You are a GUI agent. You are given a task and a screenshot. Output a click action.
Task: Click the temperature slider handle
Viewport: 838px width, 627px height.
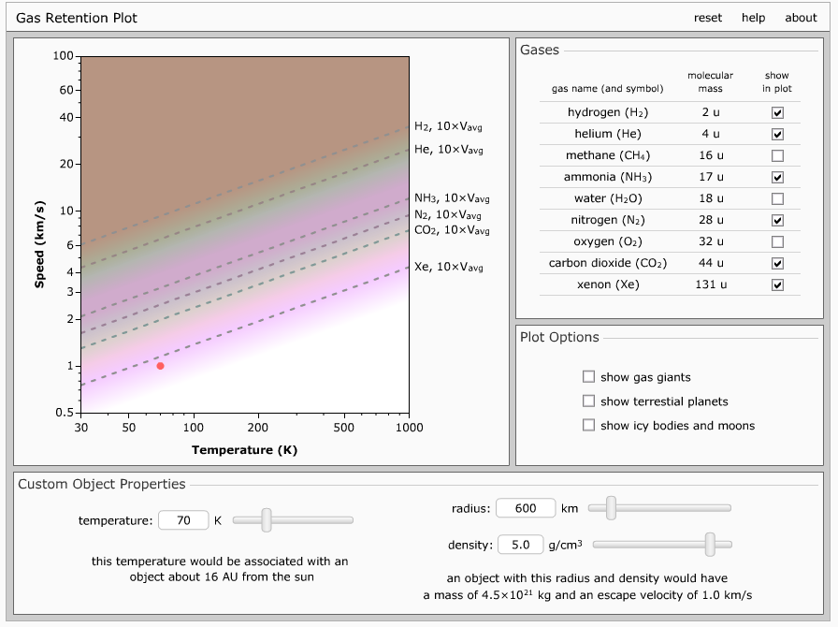click(x=267, y=519)
